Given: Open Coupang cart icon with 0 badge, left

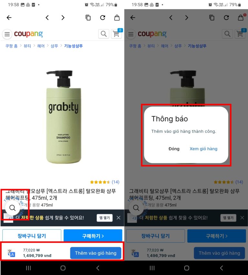Looking at the screenshot, I should click(x=117, y=33).
